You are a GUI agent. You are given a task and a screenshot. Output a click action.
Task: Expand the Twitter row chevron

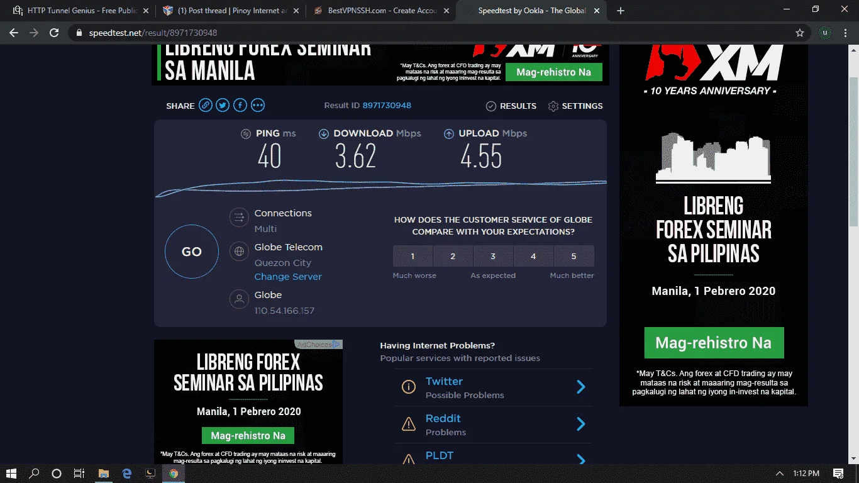581,387
